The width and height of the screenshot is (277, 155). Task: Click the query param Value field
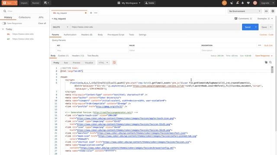click(164, 50)
